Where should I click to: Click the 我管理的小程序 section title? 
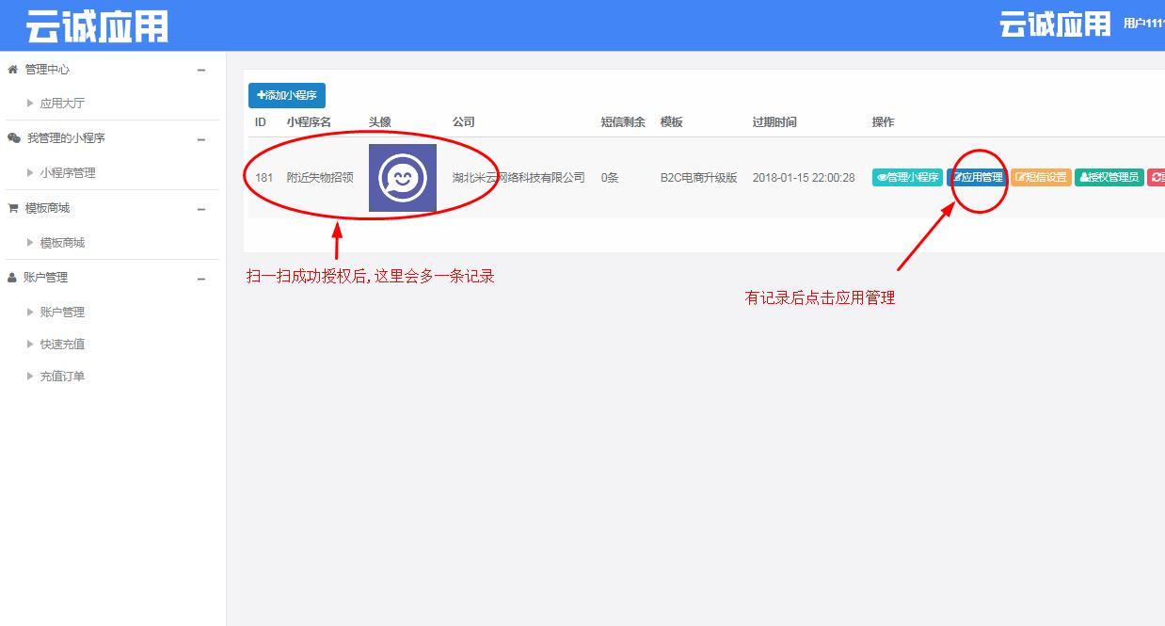click(x=65, y=138)
